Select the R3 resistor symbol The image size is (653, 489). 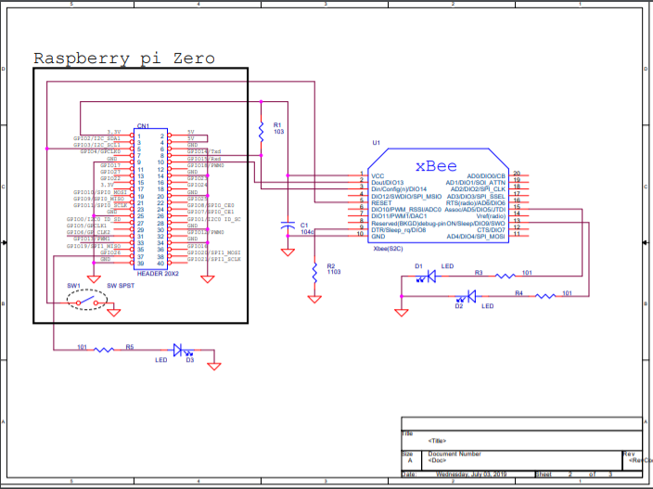point(506,276)
